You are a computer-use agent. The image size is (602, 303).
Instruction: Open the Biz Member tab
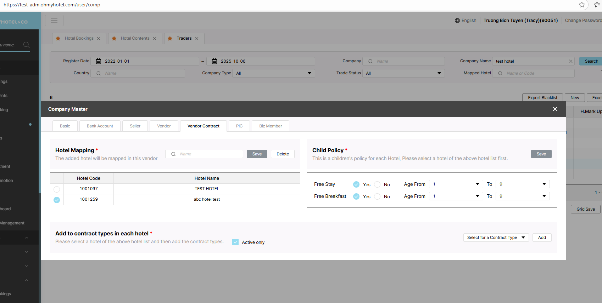coord(270,126)
